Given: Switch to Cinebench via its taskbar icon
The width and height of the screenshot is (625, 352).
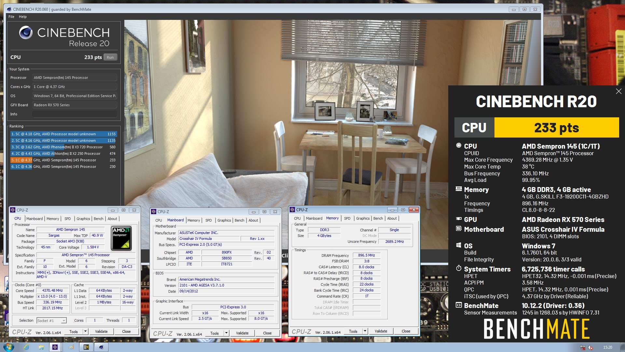Looking at the screenshot, I should coord(101,347).
